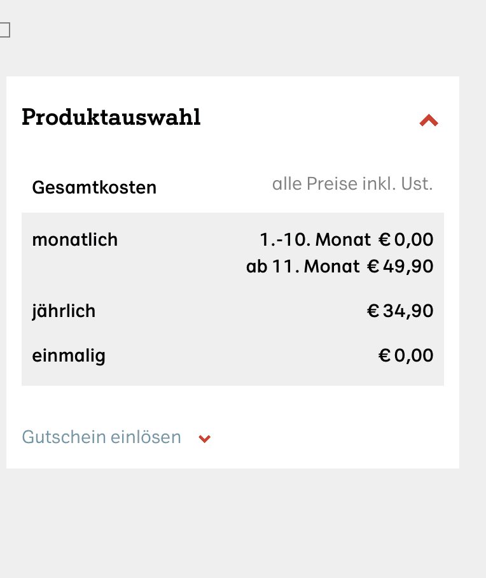Open the Gutschein einlösen link
Viewport: 486px width, 578px height.
pos(102,437)
